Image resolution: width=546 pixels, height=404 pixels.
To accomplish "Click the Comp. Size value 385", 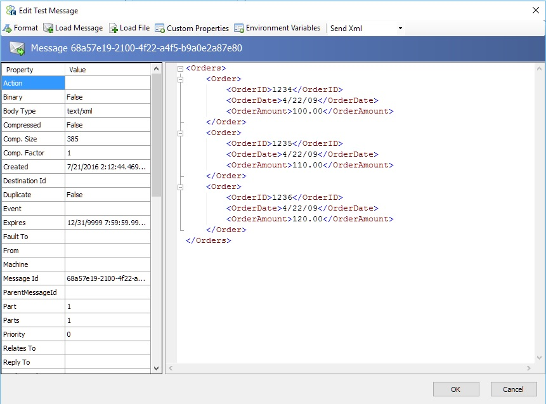I will 73,139.
